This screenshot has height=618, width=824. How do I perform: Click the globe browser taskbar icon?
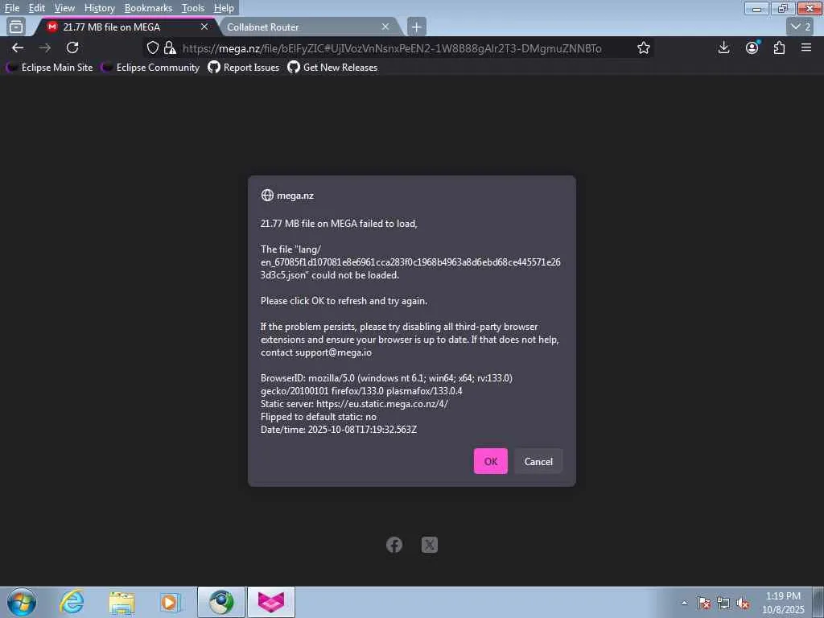(221, 602)
